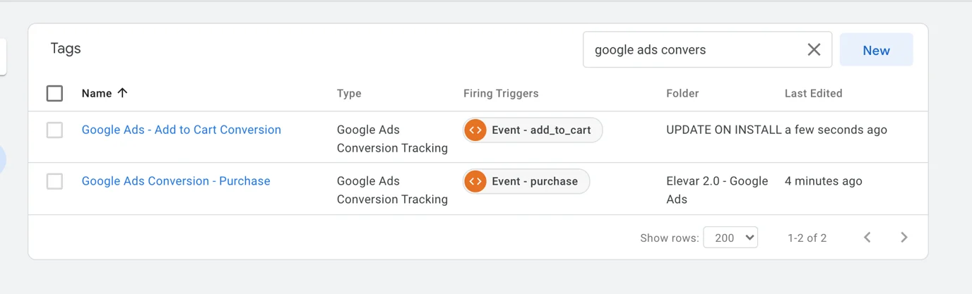
Task: Click the Firing Triggers column header
Action: tap(501, 93)
